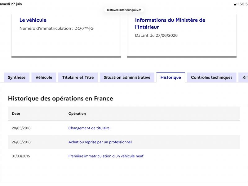The image size is (248, 186).
Task: Tap the 5G network indicator
Action: [242, 4]
